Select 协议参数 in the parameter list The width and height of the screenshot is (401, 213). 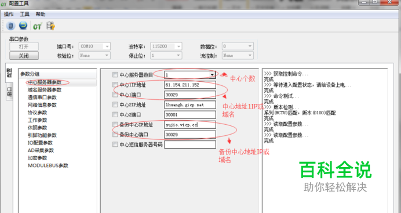(37, 113)
